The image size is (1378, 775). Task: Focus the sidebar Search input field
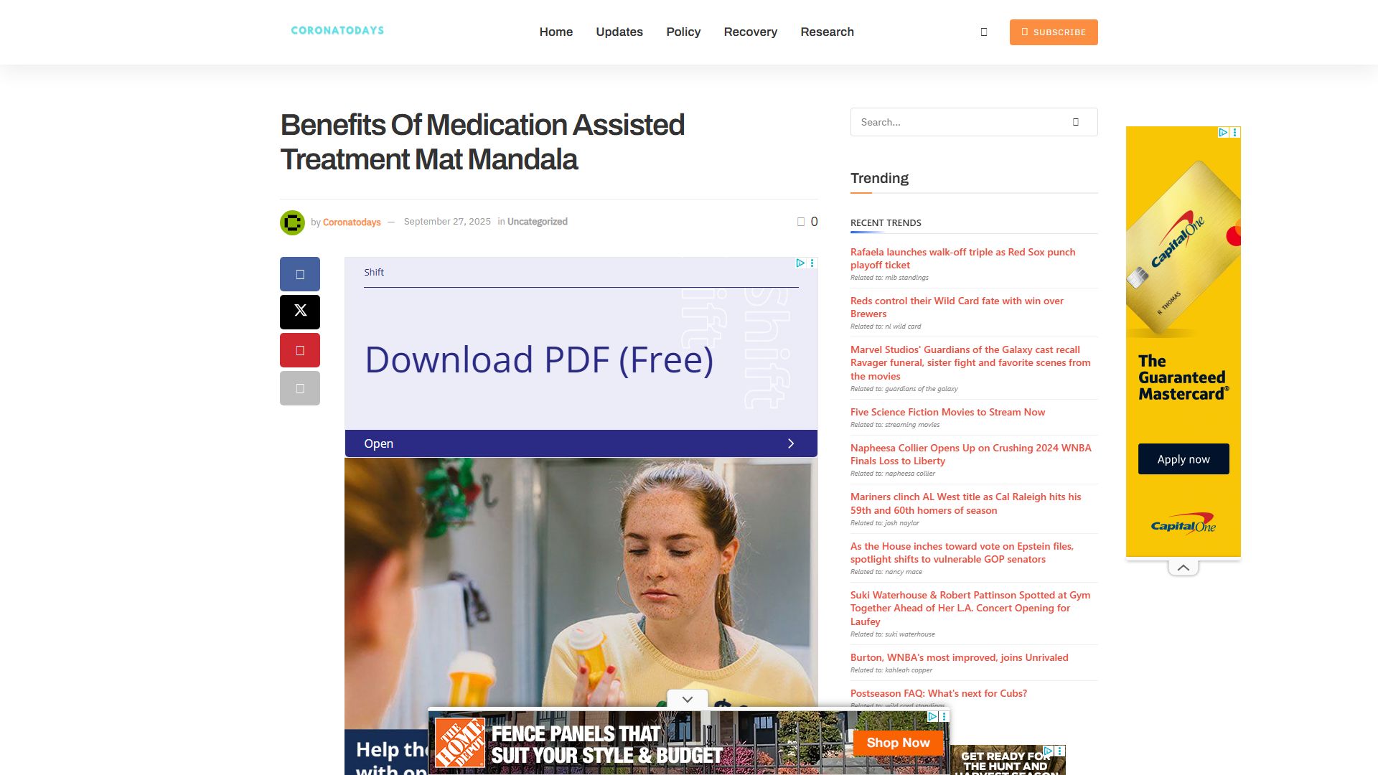(958, 122)
